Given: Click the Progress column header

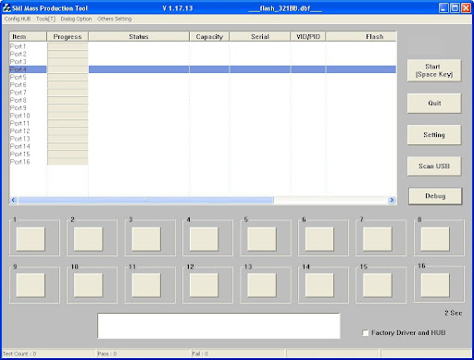Looking at the screenshot, I should [68, 36].
